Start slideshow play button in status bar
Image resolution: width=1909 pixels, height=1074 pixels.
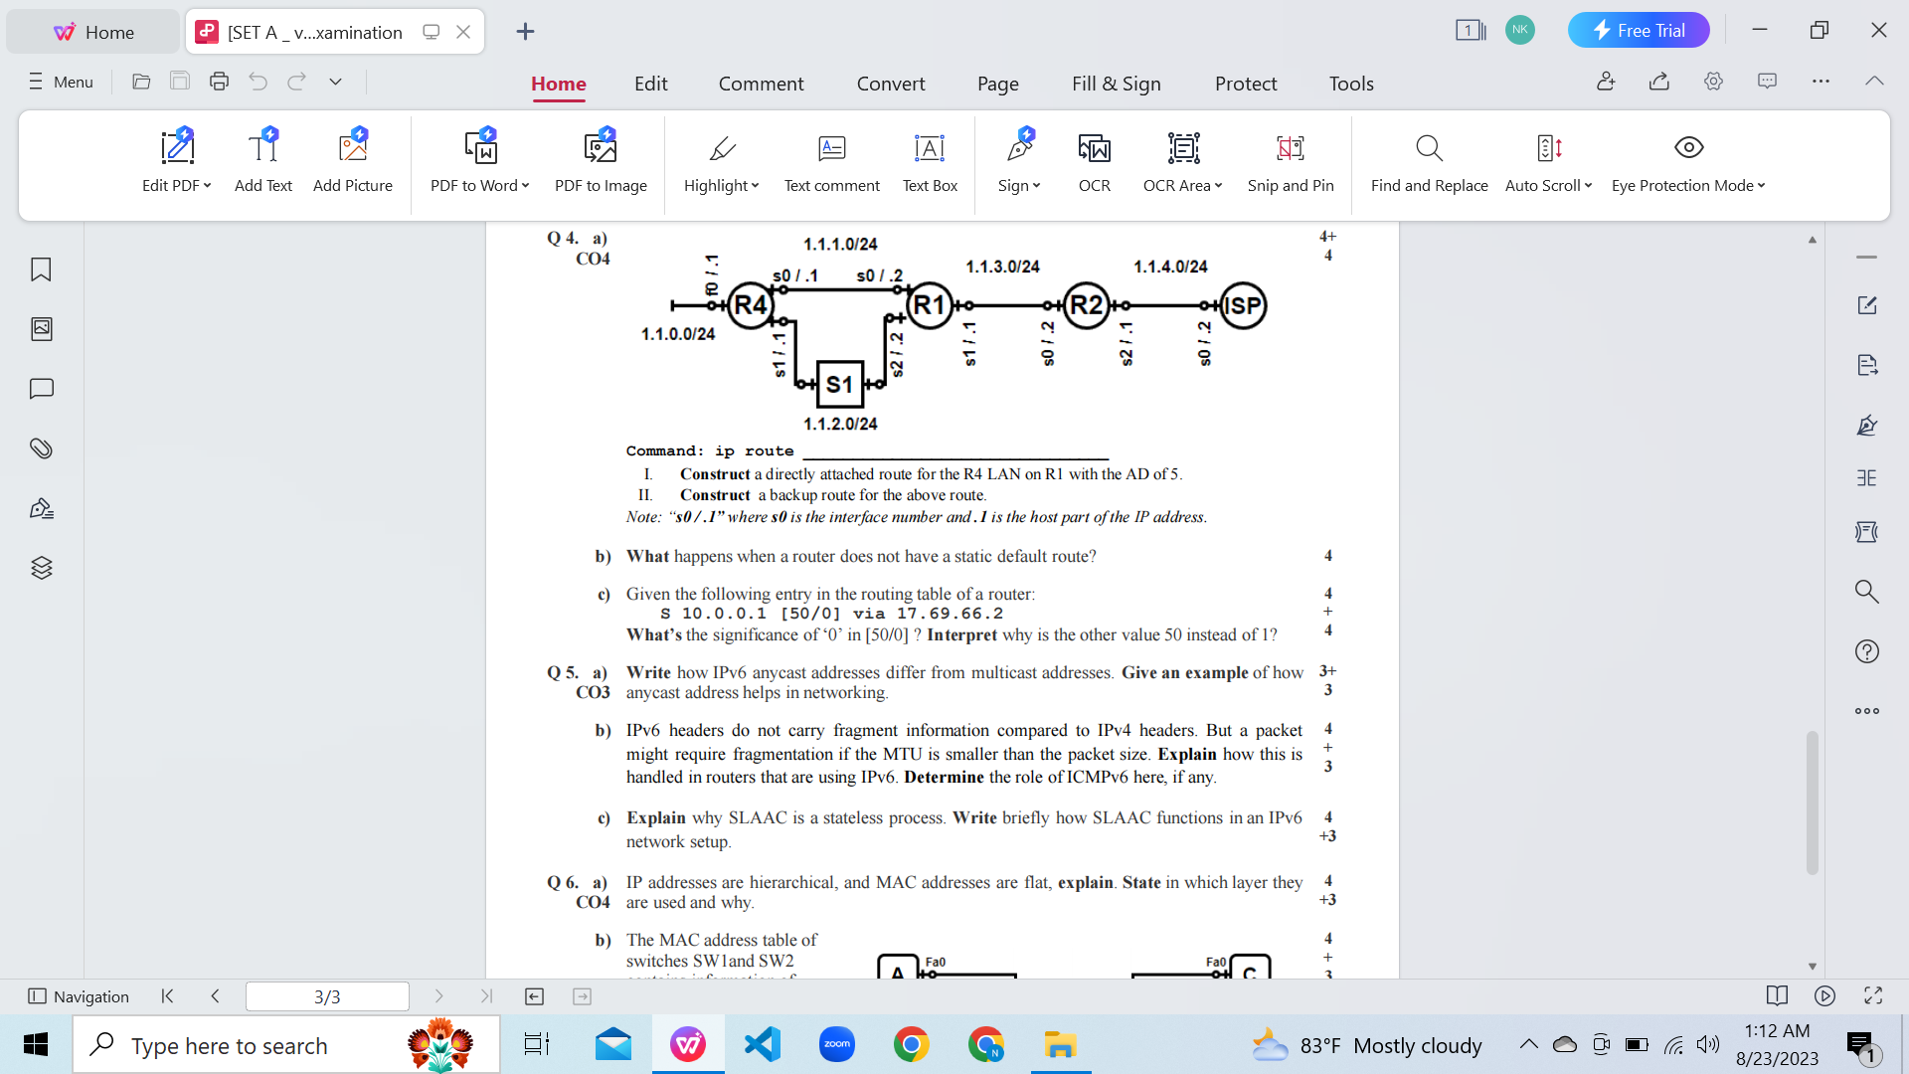coord(1824,995)
